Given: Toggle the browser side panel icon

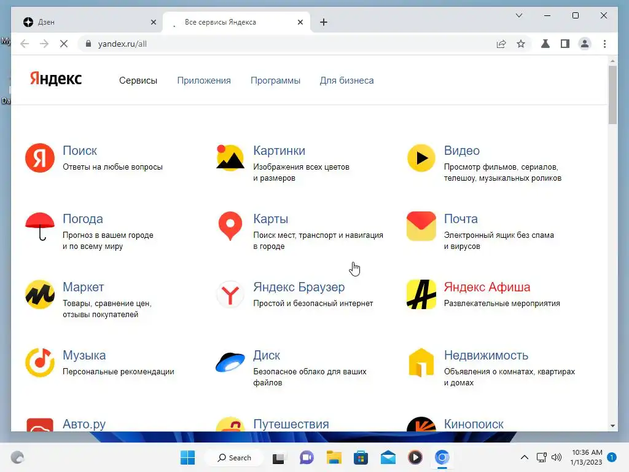Looking at the screenshot, I should (565, 44).
